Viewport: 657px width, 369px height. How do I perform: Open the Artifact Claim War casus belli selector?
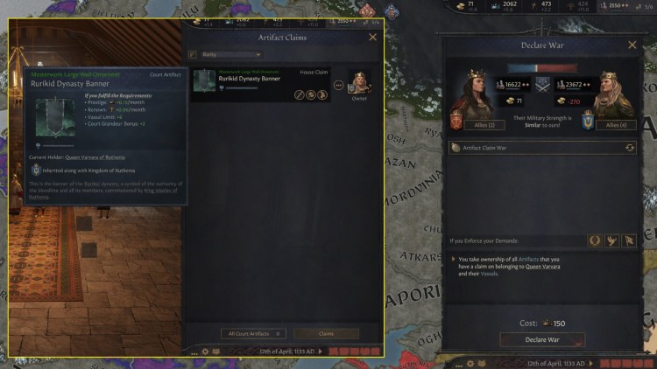pyautogui.click(x=542, y=148)
